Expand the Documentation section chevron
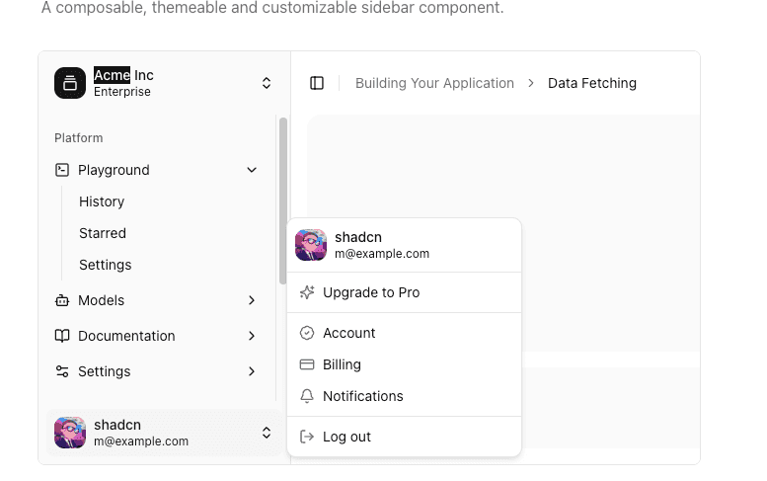This screenshot has width=767, height=481. 252,336
